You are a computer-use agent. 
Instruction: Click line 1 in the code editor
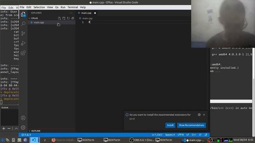pos(133,22)
